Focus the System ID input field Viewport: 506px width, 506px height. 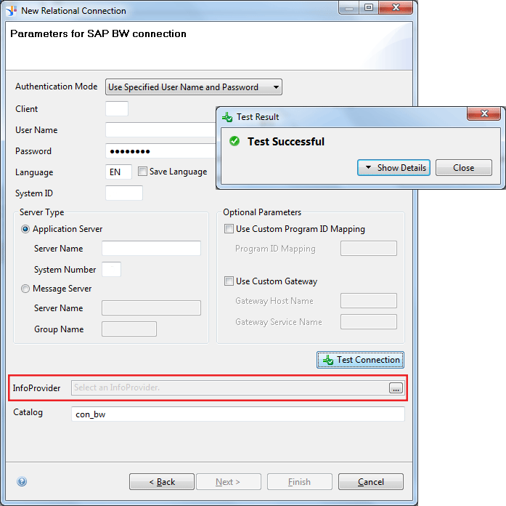point(124,193)
